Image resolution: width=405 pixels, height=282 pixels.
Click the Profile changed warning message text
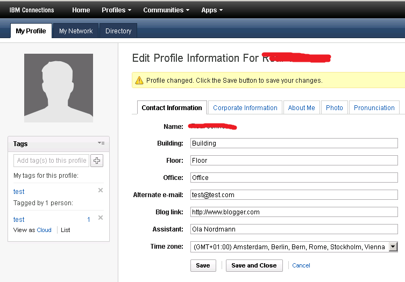[235, 81]
